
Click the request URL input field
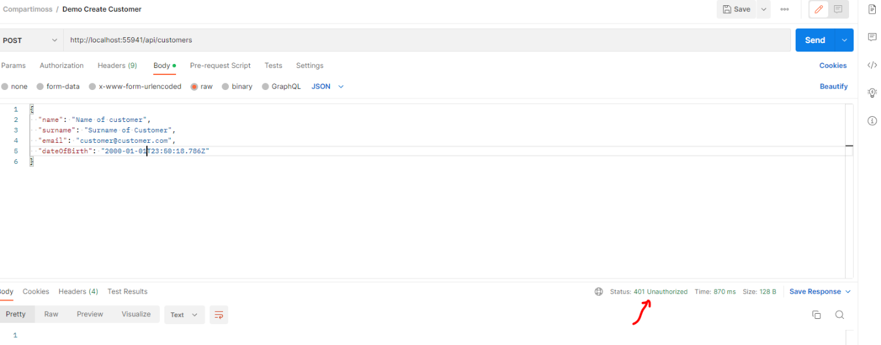point(424,40)
